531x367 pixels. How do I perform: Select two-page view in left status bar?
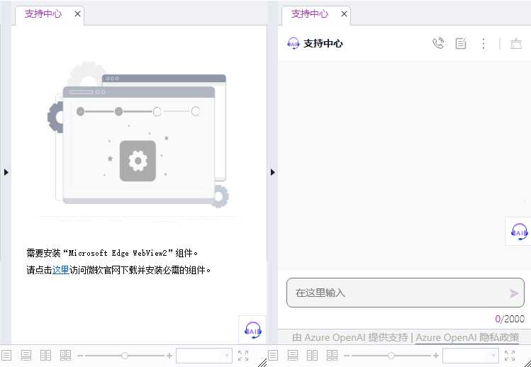coord(46,356)
